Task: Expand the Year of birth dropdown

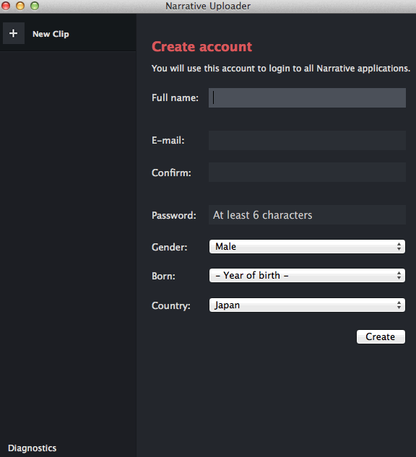Action: 307,275
